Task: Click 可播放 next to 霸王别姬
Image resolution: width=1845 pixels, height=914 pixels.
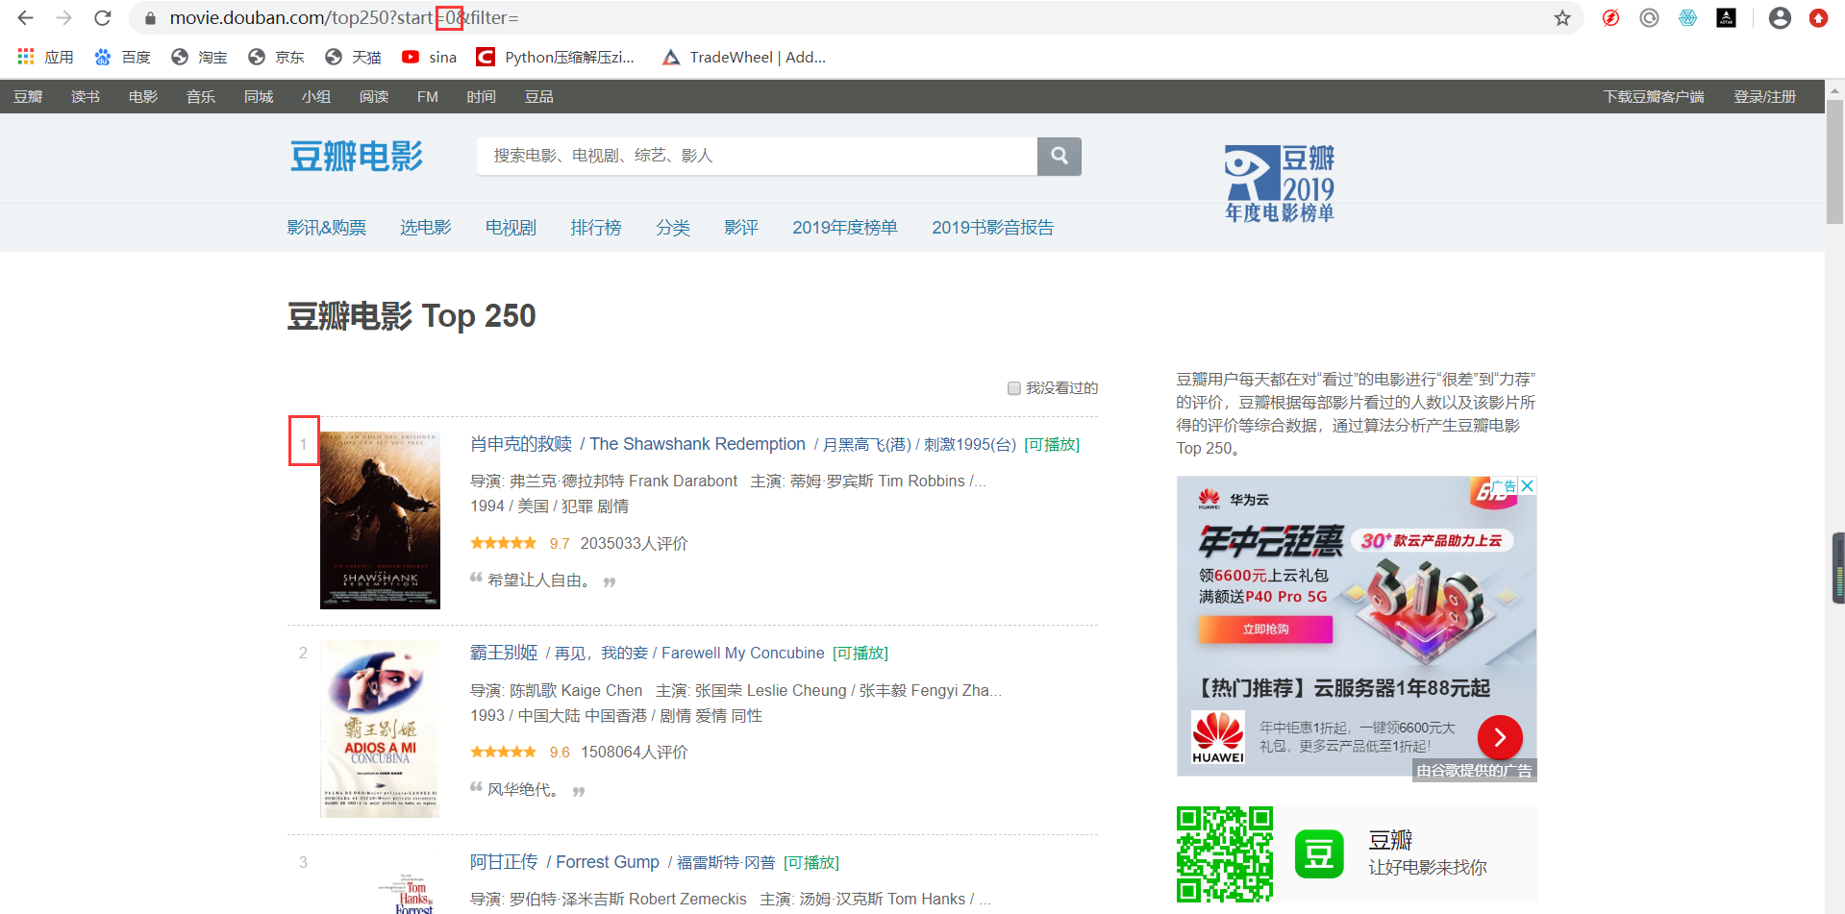Action: click(860, 654)
